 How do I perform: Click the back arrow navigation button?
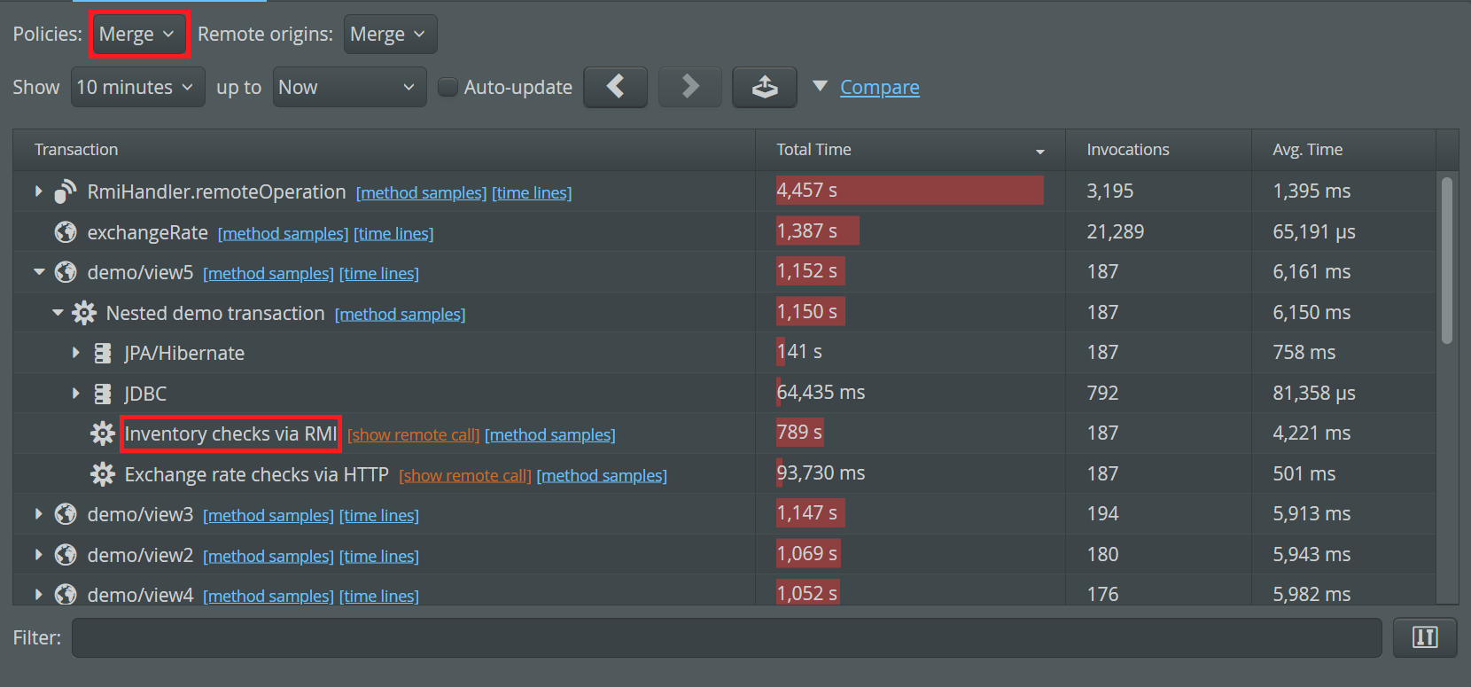click(615, 87)
